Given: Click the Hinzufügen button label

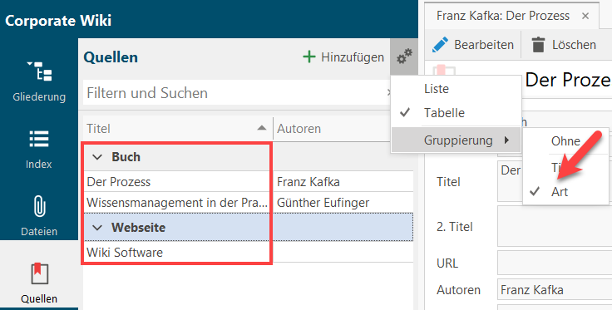Looking at the screenshot, I should coord(353,57).
